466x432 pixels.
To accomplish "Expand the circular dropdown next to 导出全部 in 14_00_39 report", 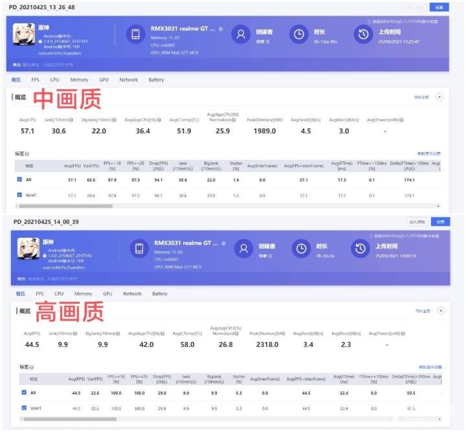I will [x=441, y=311].
